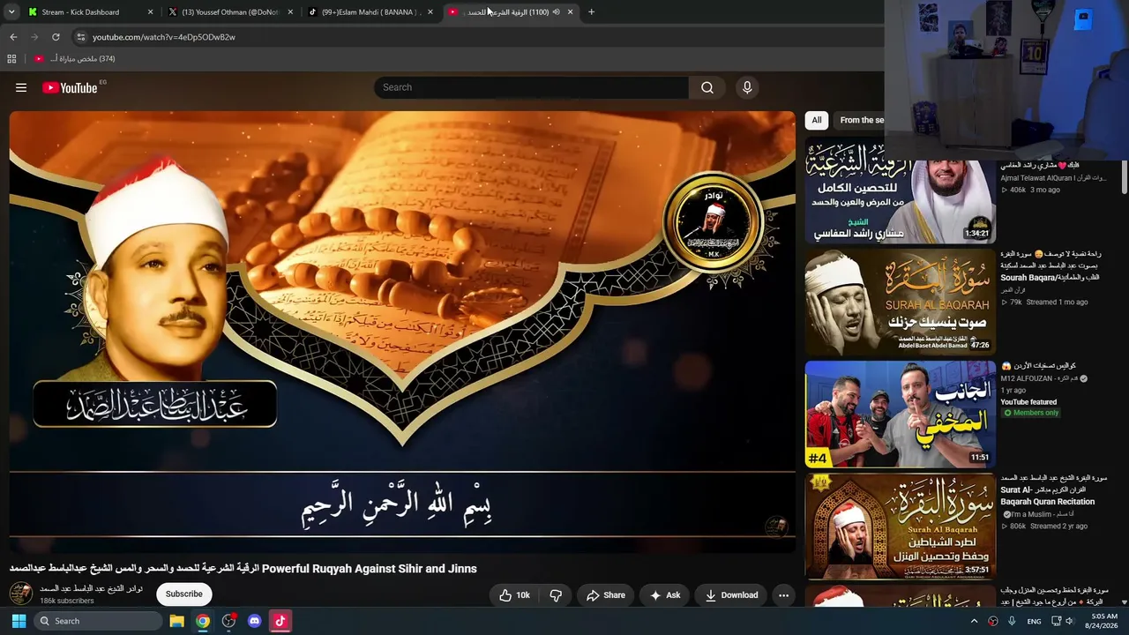Open File Explorer from the taskbar
The image size is (1129, 635).
176,621
